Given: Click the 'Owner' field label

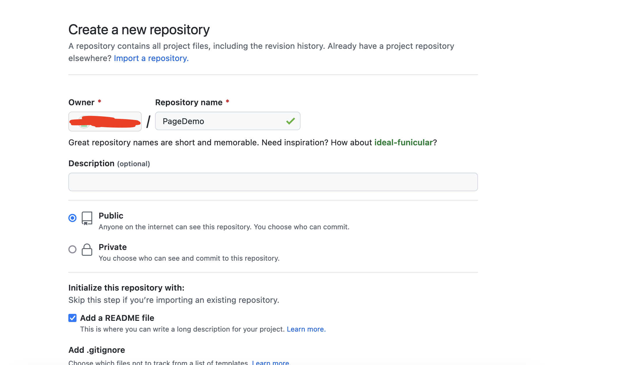Looking at the screenshot, I should coord(81,102).
